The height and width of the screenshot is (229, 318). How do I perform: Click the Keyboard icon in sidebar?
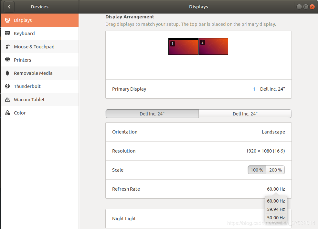7,33
